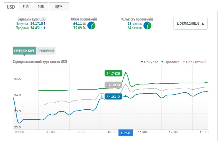Switch to the RUB currency tab
Screen dimensions: 219x141
click(41, 6)
